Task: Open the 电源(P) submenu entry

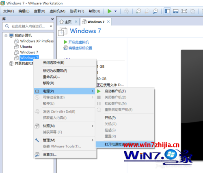Action: coord(65,91)
